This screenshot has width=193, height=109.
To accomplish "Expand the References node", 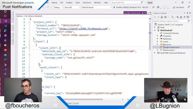I will click(x=157, y=39).
